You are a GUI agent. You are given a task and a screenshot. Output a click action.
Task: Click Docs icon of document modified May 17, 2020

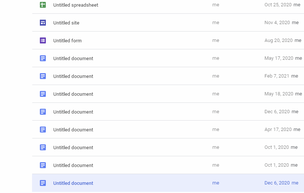pyautogui.click(x=43, y=58)
